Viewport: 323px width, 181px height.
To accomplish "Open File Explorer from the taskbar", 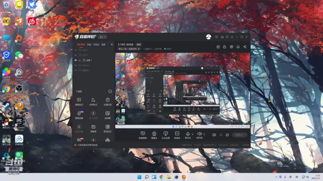I will (x=169, y=177).
